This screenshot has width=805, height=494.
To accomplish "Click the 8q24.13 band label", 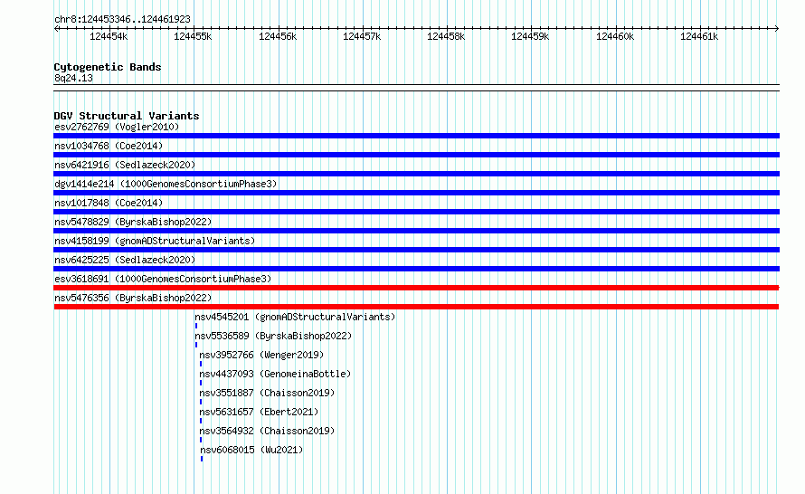I will click(73, 78).
